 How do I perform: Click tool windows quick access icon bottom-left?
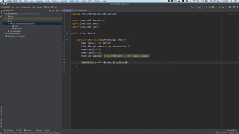tap(1, 133)
